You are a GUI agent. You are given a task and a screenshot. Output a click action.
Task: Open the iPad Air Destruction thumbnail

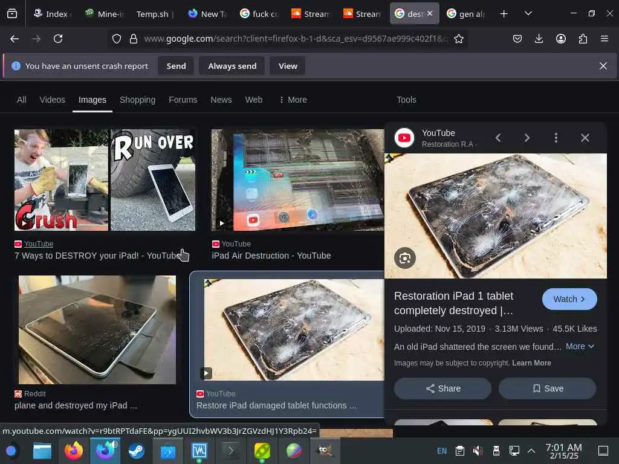click(x=297, y=180)
